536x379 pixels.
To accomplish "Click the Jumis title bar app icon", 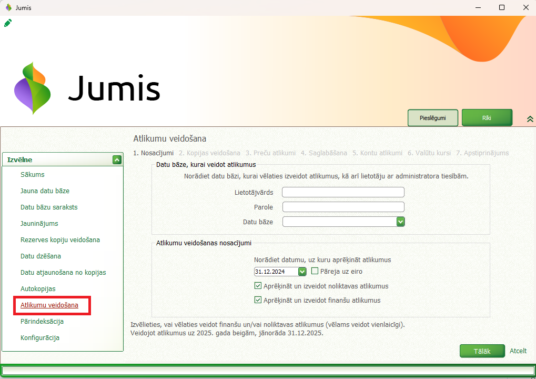I will [x=8, y=7].
